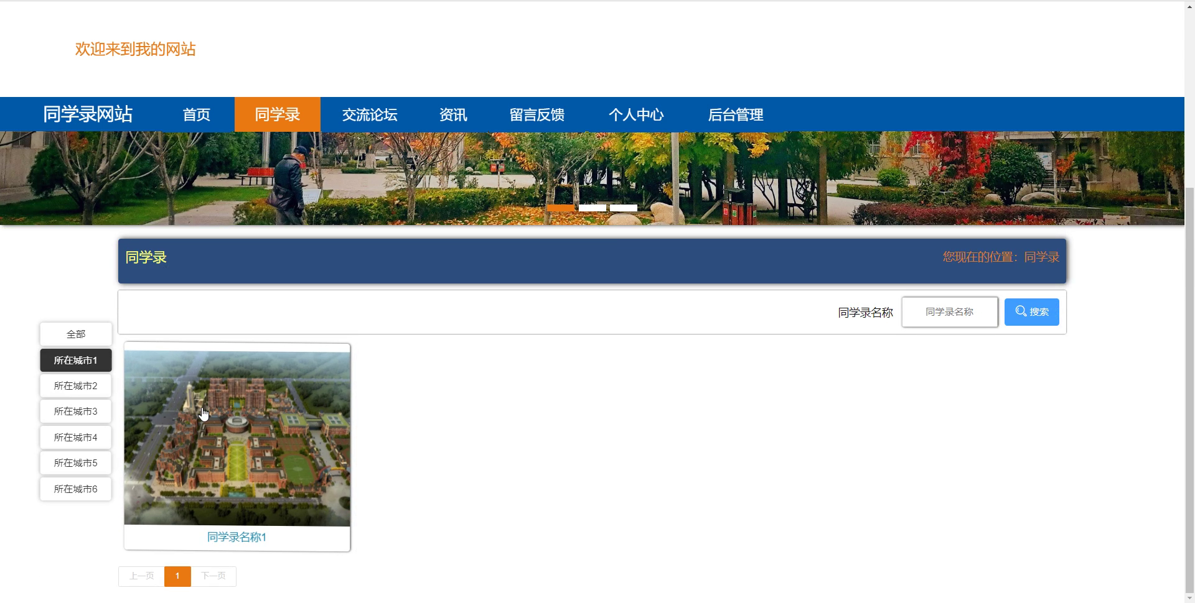
Task: Click the 上一页 pagination button
Action: tap(141, 576)
